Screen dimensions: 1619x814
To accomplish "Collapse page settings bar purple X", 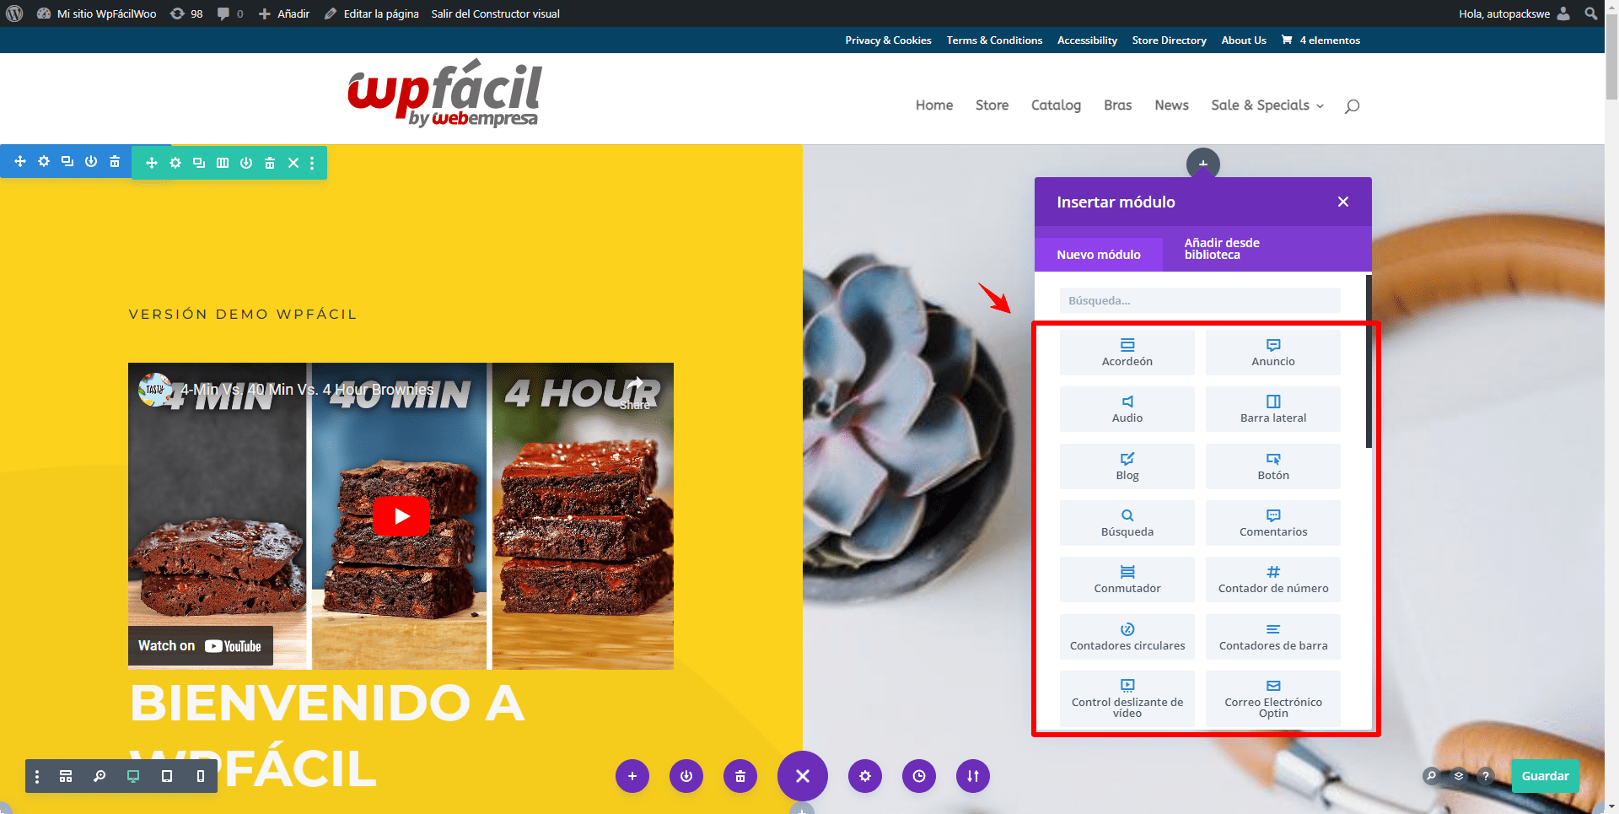I will (803, 776).
